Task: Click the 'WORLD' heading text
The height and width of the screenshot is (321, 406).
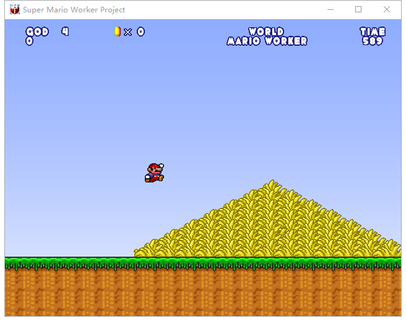Action: coord(266,32)
